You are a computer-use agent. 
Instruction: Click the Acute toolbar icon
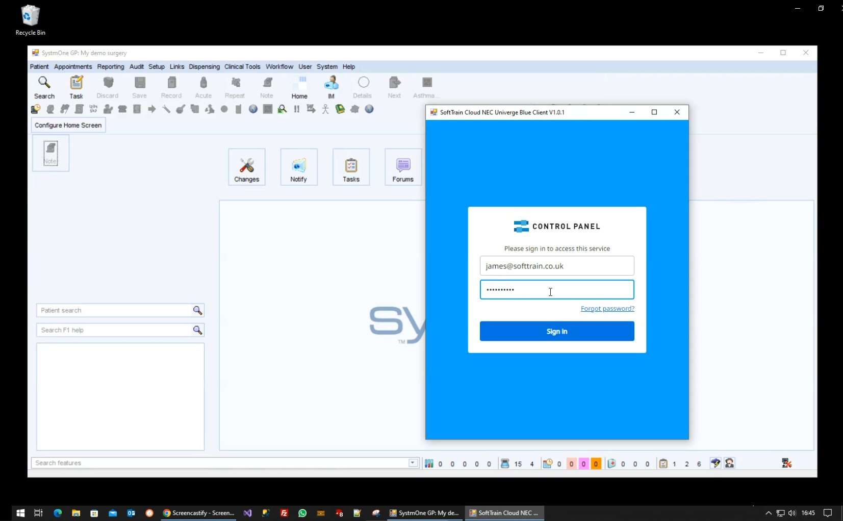(203, 87)
